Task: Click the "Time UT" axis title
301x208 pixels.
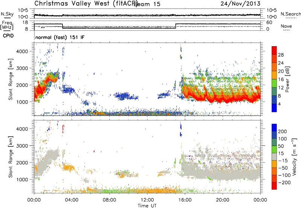Action: click(147, 205)
